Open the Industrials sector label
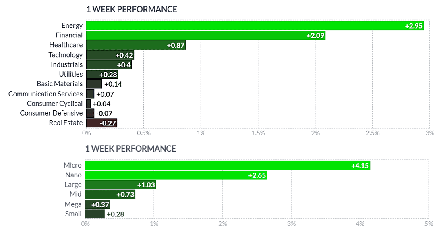The height and width of the screenshot is (235, 443). 66,64
